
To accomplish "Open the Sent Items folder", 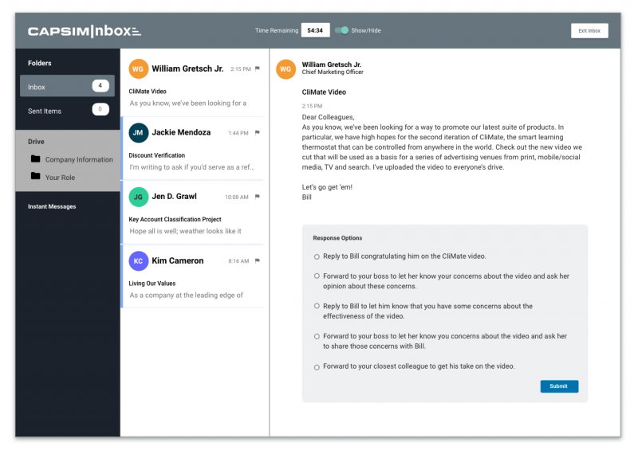I will point(67,110).
